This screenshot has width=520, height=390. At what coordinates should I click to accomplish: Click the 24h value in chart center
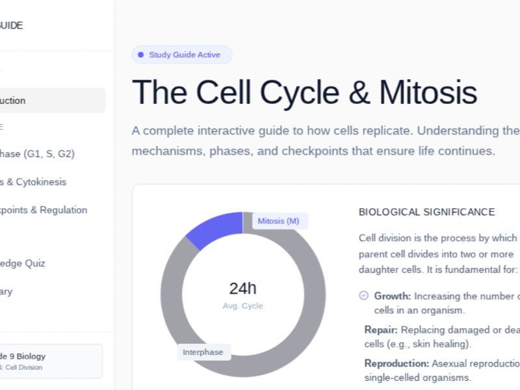coord(242,289)
